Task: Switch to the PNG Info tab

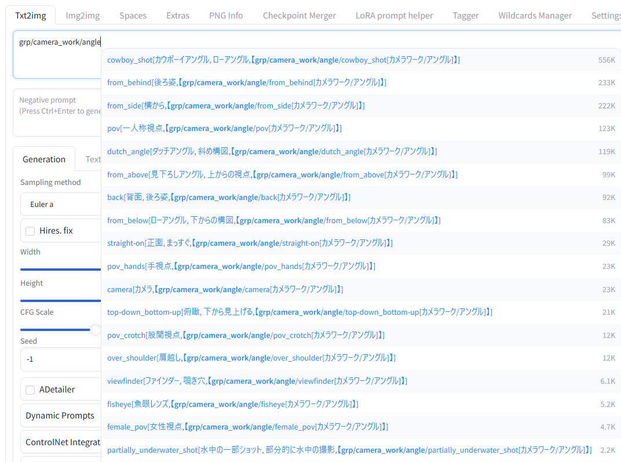Action: pos(226,16)
